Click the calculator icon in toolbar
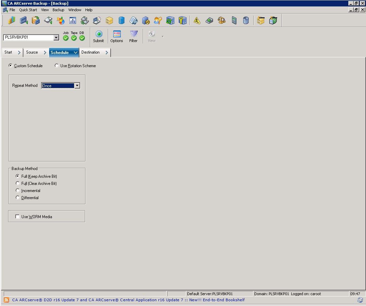Screen dimensions: 366x306 [234, 21]
